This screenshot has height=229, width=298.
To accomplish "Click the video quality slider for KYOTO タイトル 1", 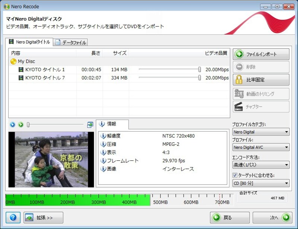I will click(x=200, y=69).
